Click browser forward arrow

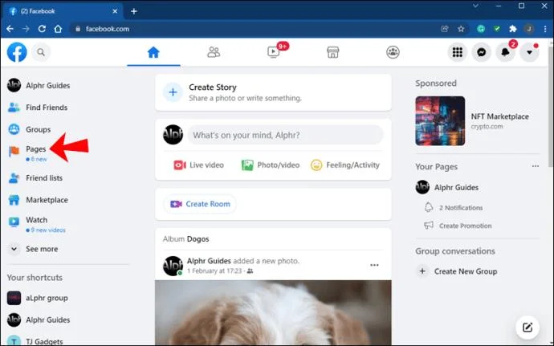point(26,29)
